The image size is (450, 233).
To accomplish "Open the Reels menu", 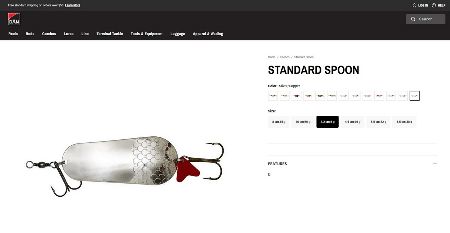I will coord(13,34).
